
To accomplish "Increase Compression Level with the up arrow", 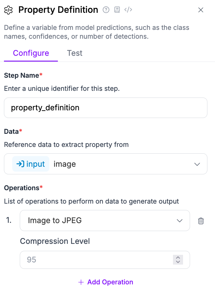I will pos(178,258).
